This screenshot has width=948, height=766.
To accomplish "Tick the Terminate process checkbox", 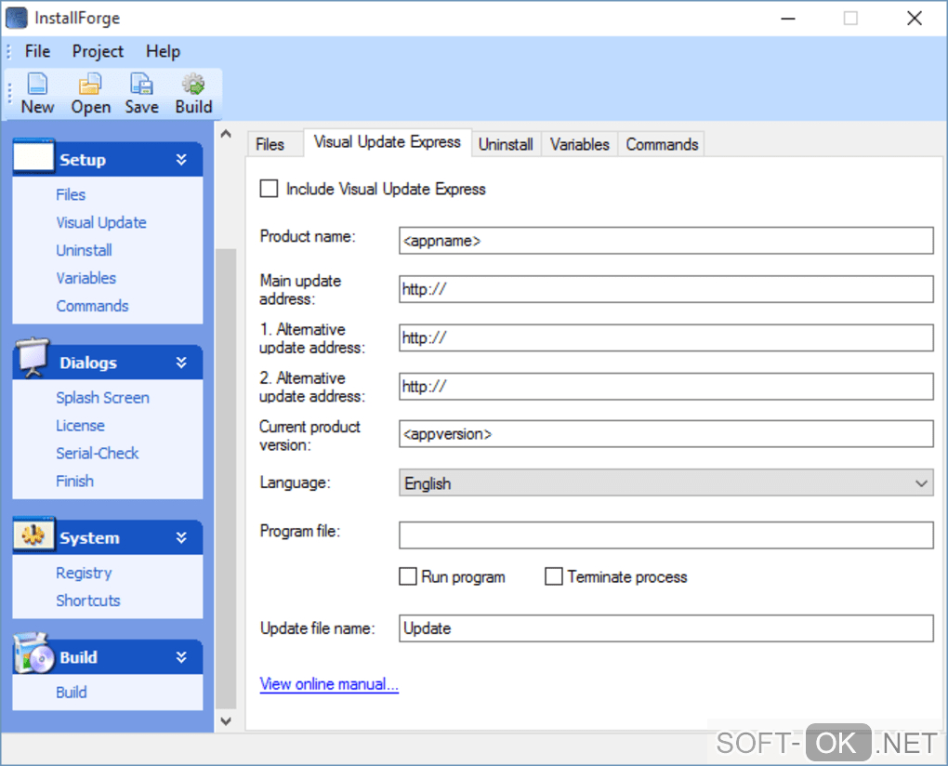I will [x=554, y=577].
